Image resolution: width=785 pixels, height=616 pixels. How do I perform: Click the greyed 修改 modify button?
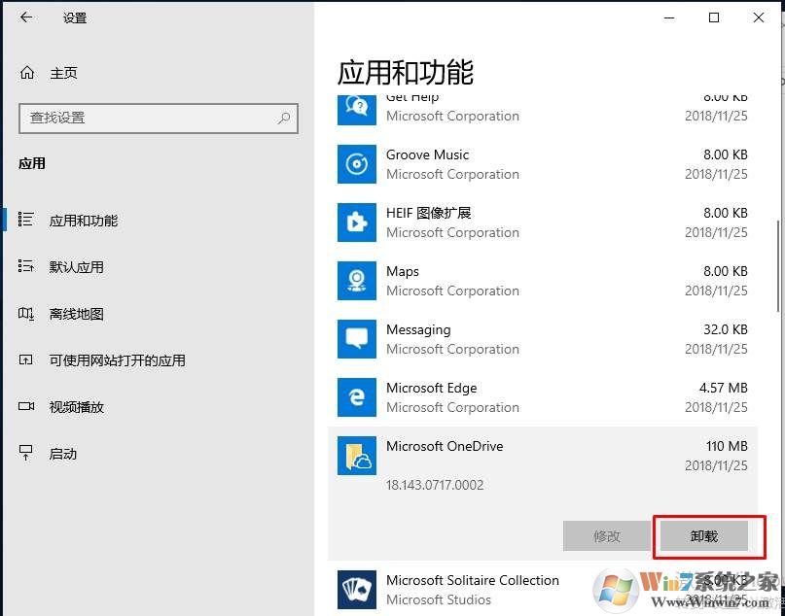pos(607,536)
